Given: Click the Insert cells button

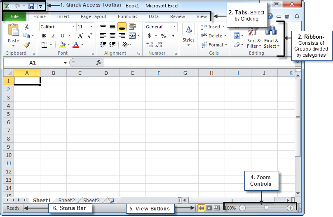Looking at the screenshot, I should [x=213, y=27].
